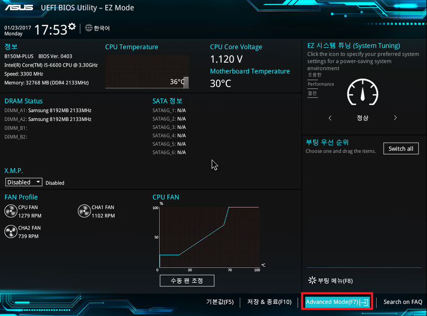The image size is (427, 316).
Task: Select the CHA2 FAN fan icon
Action: 11,232
